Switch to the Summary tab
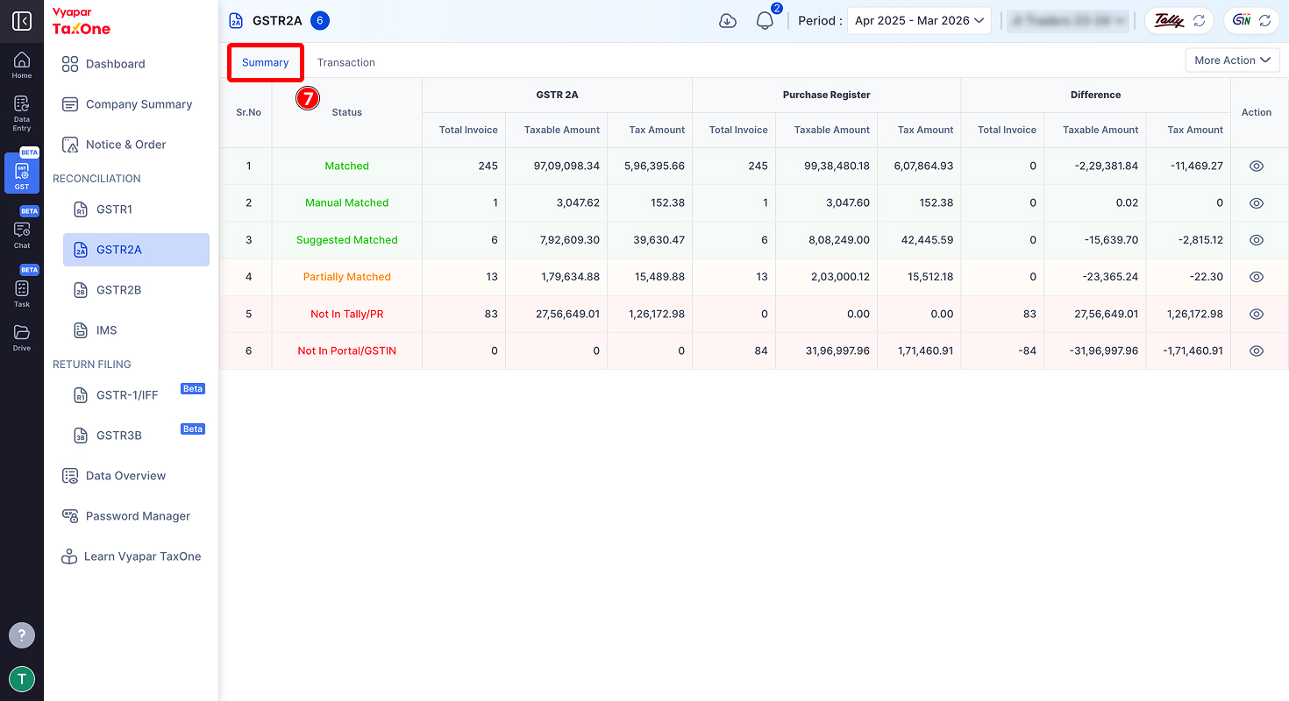This screenshot has width=1289, height=701. tap(266, 63)
